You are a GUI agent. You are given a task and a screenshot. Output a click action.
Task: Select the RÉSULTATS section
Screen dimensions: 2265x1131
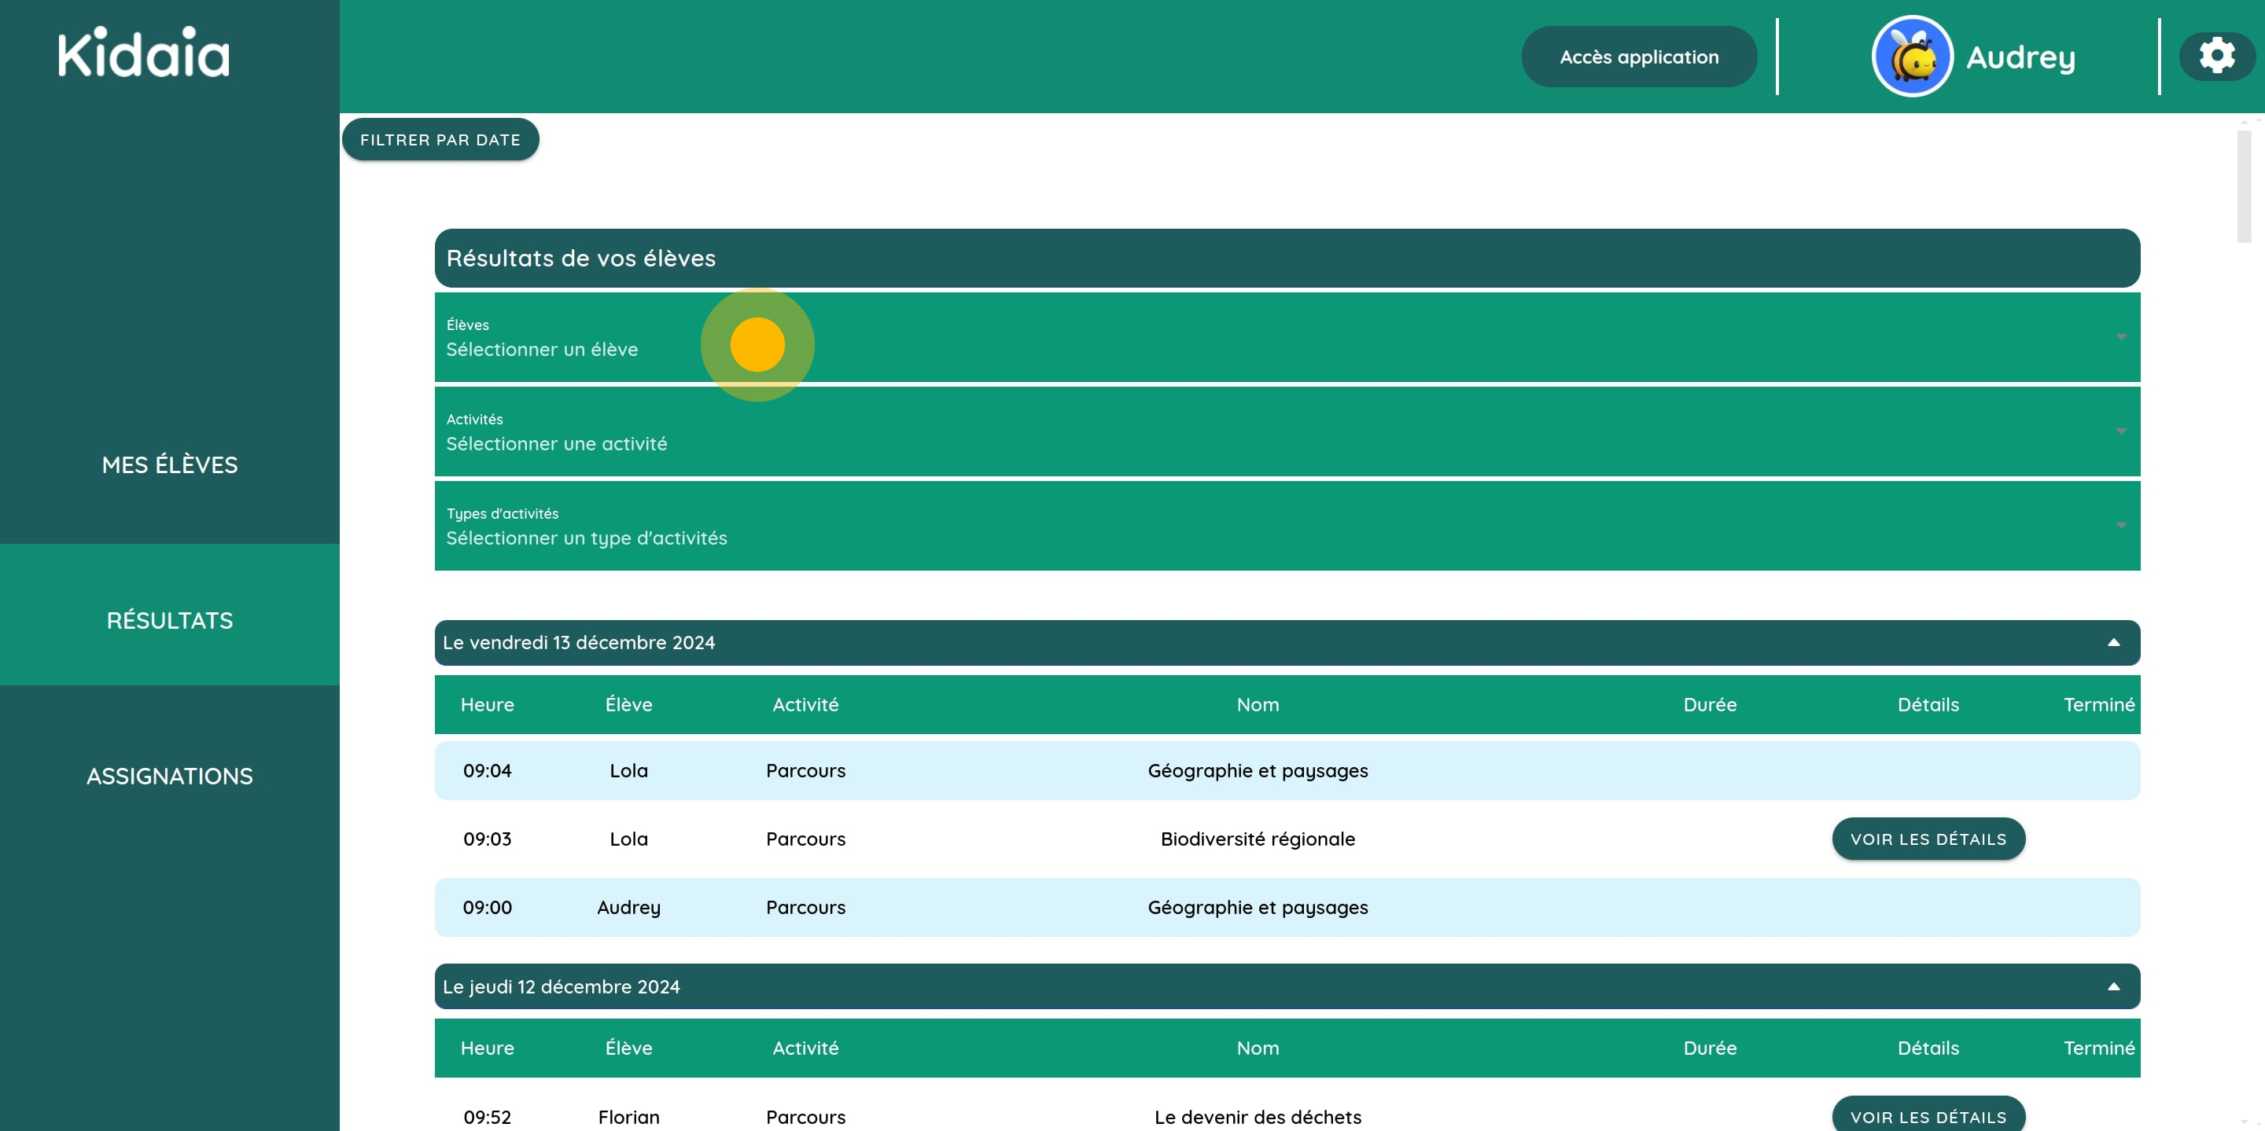pyautogui.click(x=169, y=619)
